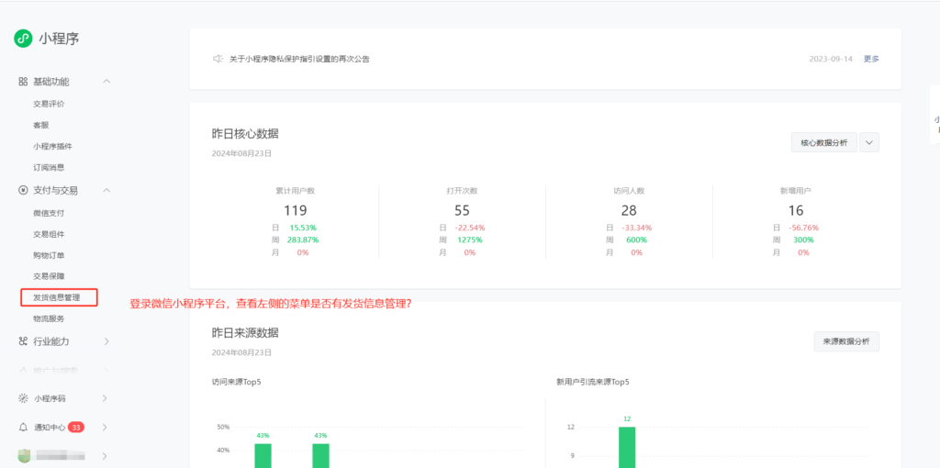This screenshot has height=468, width=940.
Task: Click the account avatar at sidebar bottom
Action: pos(23,455)
